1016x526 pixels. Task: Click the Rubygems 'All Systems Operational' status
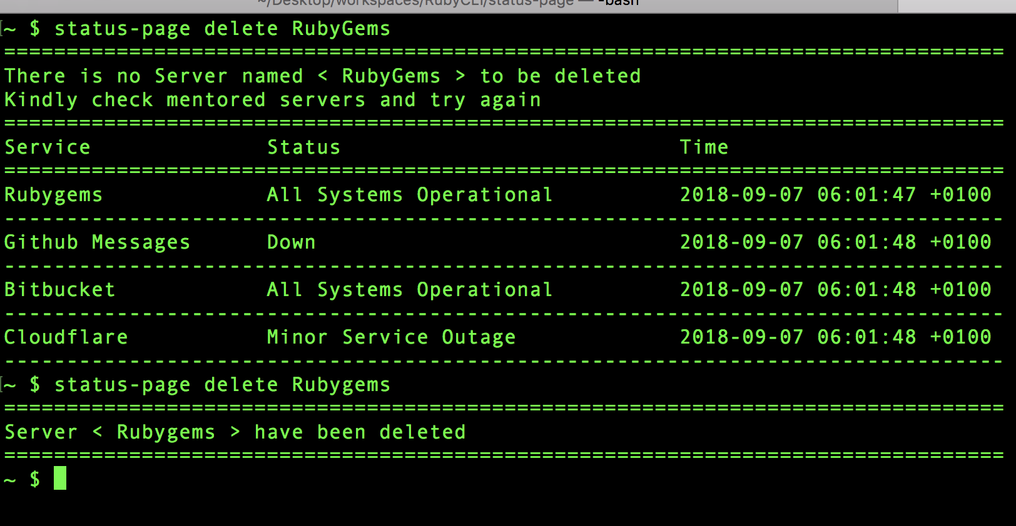410,195
